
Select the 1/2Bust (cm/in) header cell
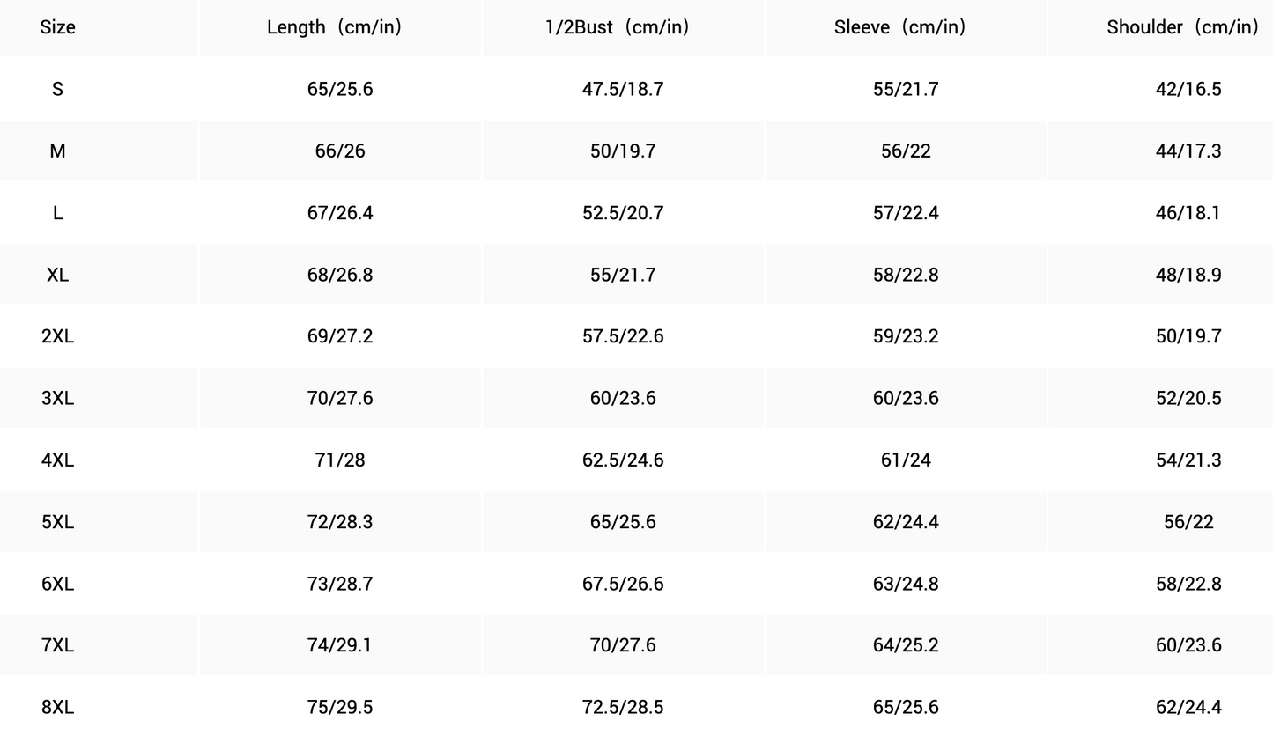tap(622, 27)
